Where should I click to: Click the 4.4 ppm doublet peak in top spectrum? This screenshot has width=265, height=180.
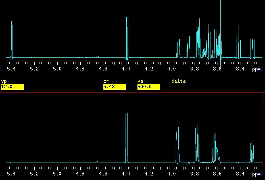coord(127,38)
